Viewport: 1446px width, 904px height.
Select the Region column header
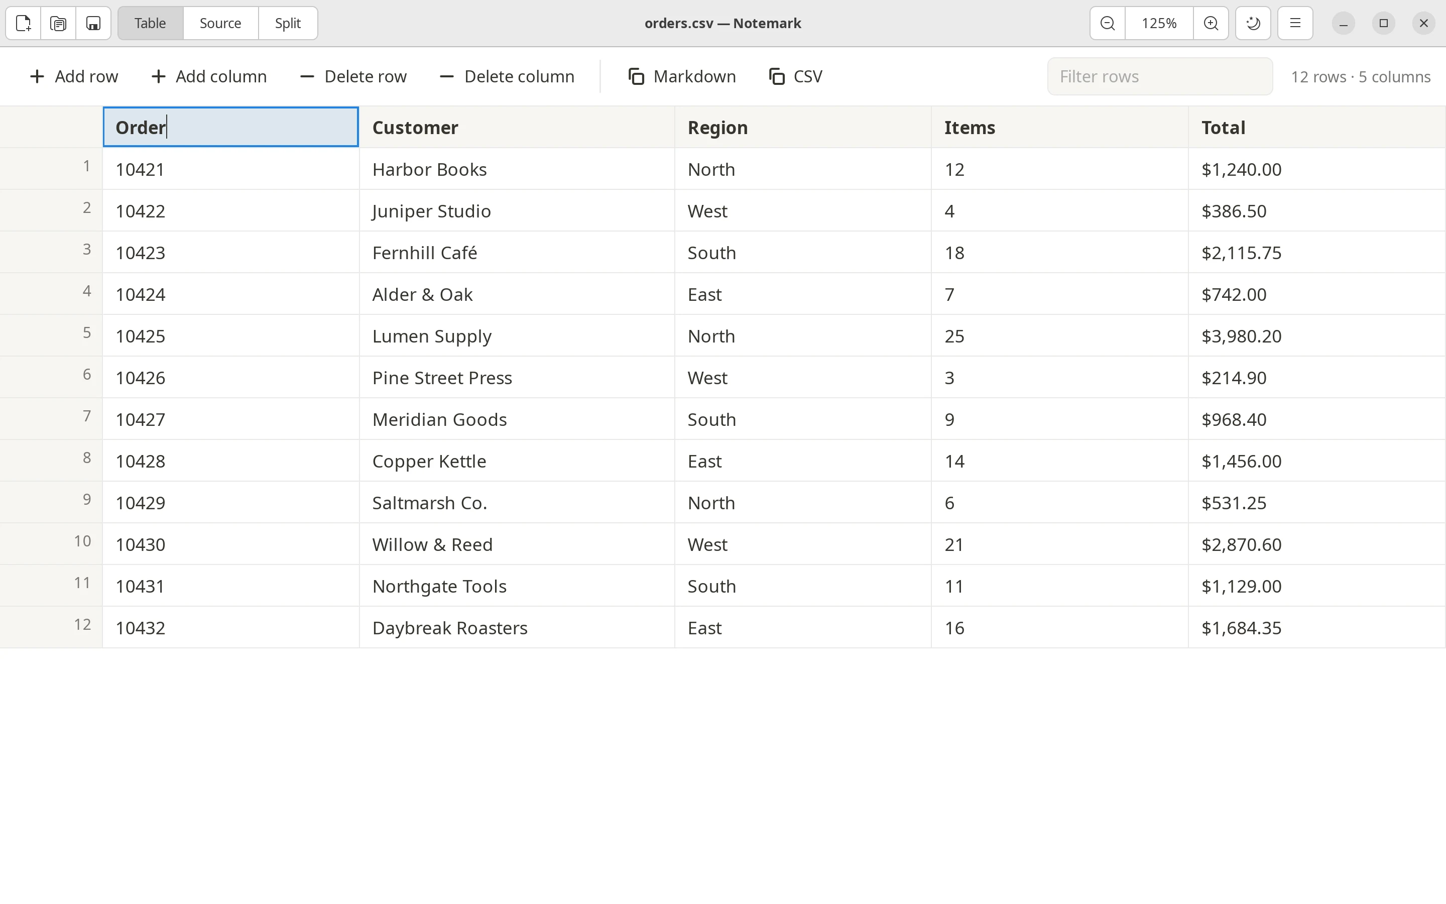pos(803,128)
